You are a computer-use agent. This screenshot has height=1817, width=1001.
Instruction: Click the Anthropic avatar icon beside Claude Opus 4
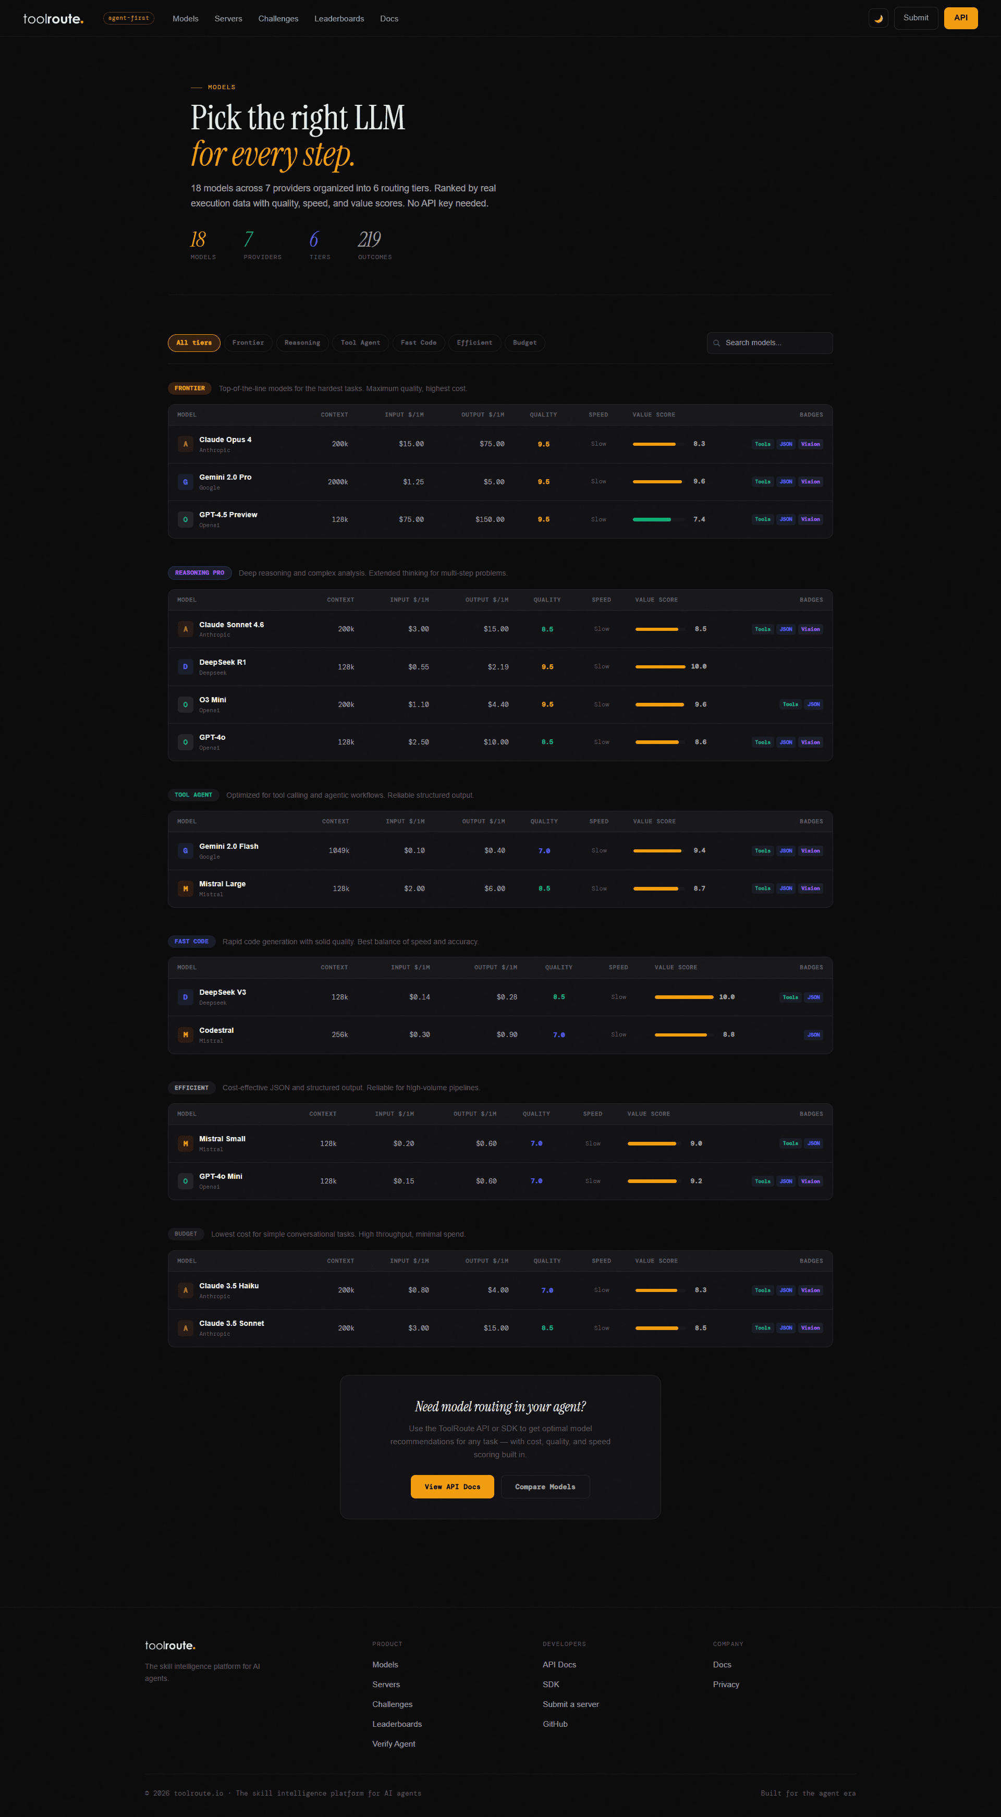point(186,444)
